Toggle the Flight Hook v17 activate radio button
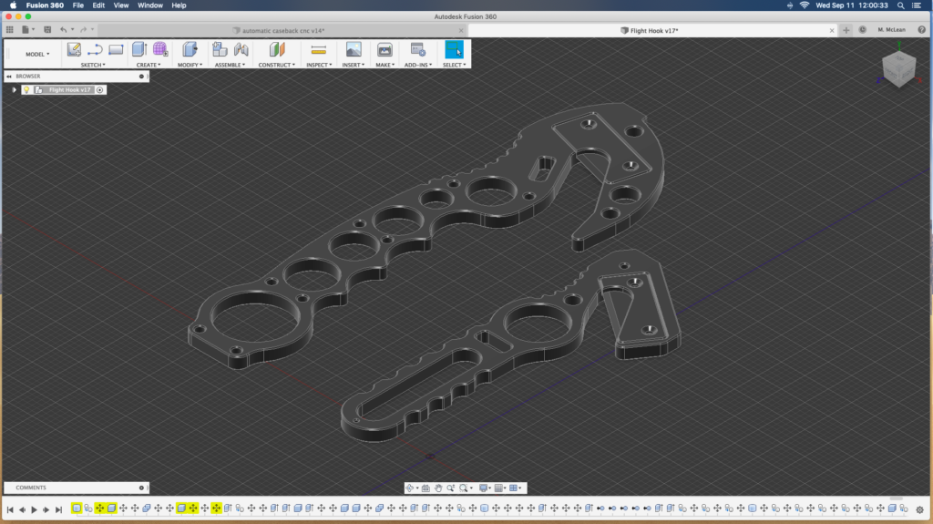Viewport: 933px width, 524px height. [x=100, y=90]
